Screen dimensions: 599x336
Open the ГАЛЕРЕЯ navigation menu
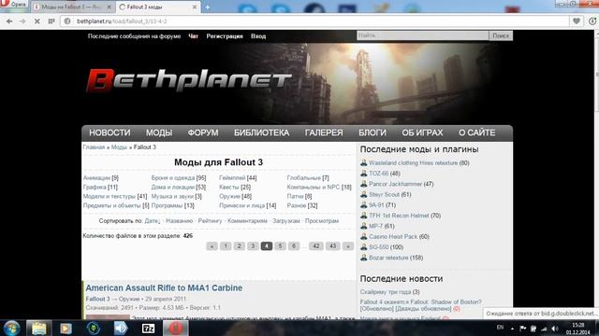point(324,133)
